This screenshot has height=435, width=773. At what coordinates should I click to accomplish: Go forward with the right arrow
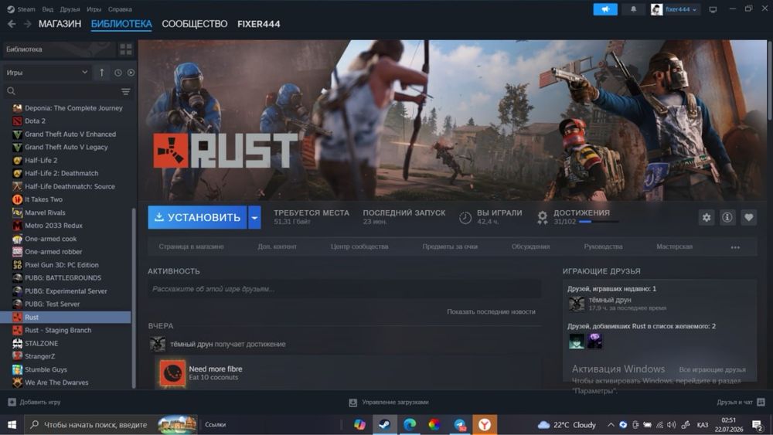(28, 24)
